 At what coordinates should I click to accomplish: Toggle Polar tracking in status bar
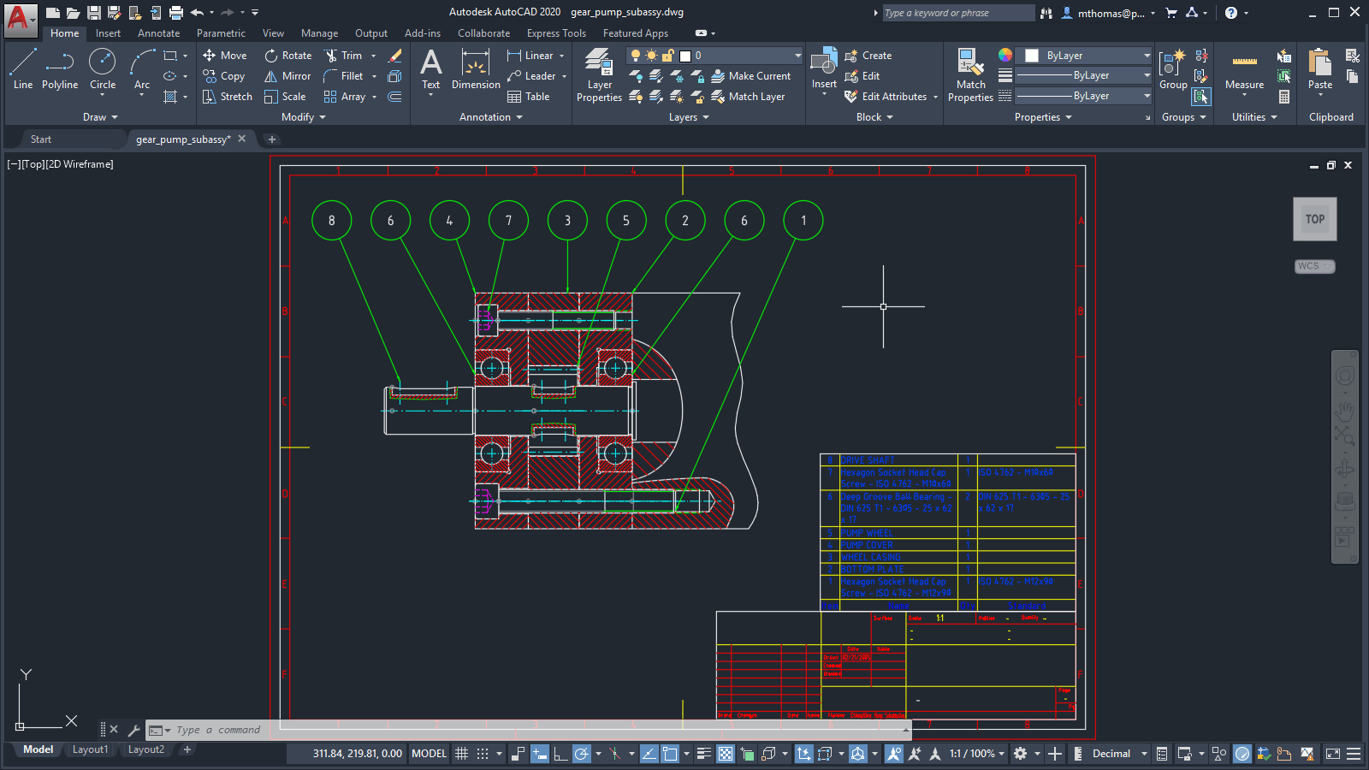tap(582, 754)
